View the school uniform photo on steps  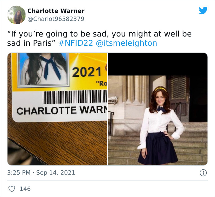pyautogui.click(x=158, y=109)
